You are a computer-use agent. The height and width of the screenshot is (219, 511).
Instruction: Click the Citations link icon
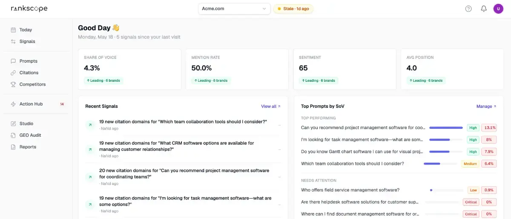(13, 72)
